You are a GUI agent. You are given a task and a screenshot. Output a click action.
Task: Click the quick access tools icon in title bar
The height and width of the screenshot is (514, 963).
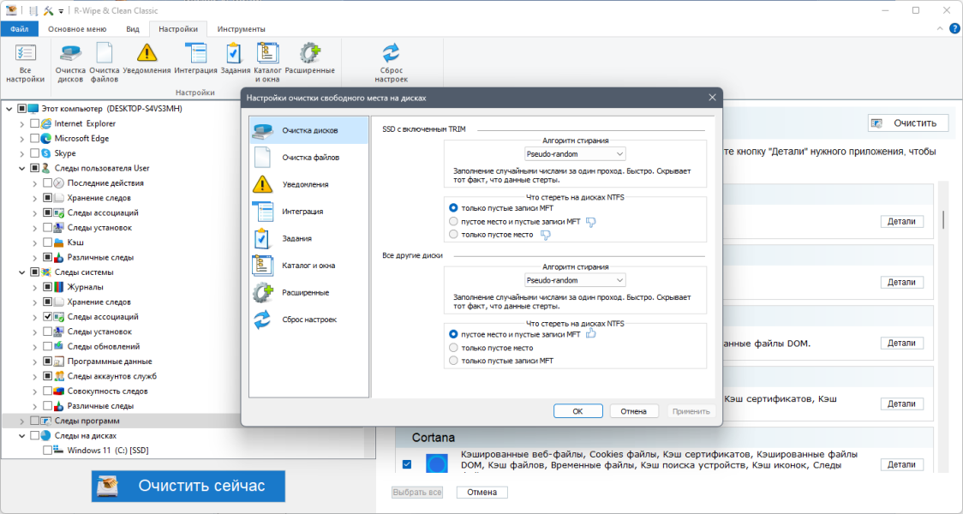pyautogui.click(x=49, y=10)
